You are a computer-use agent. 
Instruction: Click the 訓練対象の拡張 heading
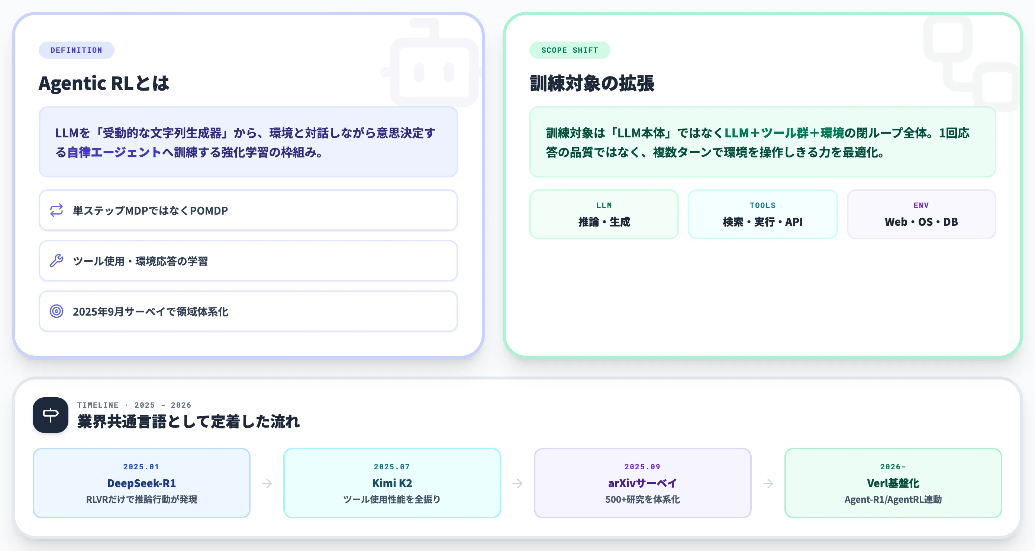tap(592, 83)
